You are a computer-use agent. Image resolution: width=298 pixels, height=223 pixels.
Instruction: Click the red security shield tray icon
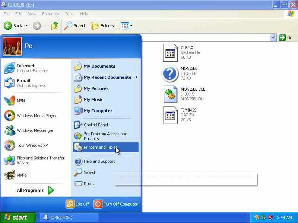point(270,217)
